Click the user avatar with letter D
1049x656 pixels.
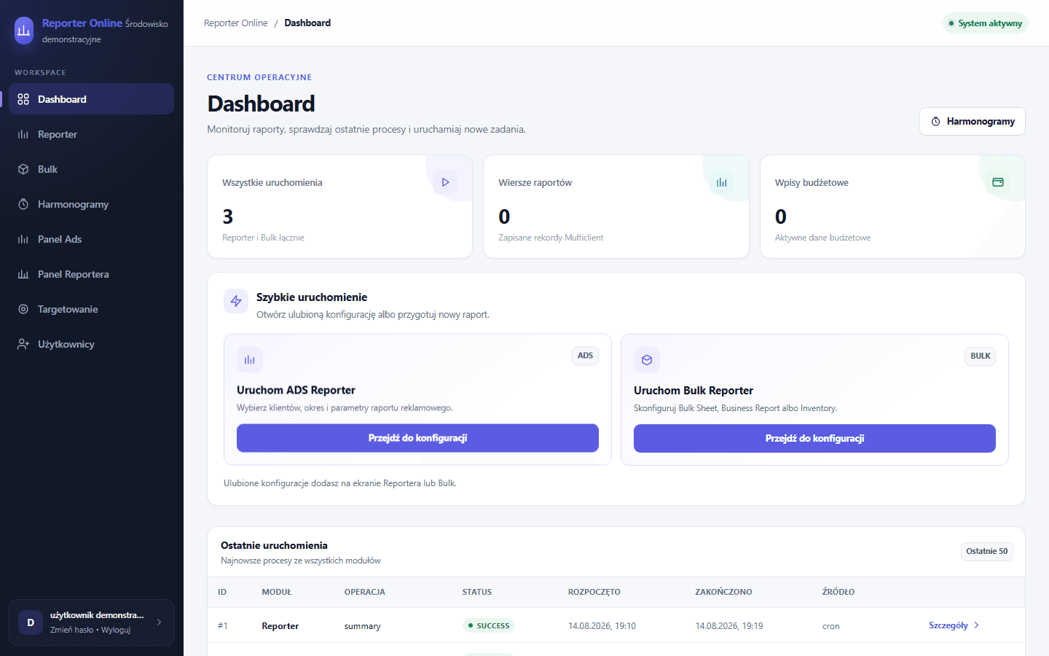tap(31, 622)
